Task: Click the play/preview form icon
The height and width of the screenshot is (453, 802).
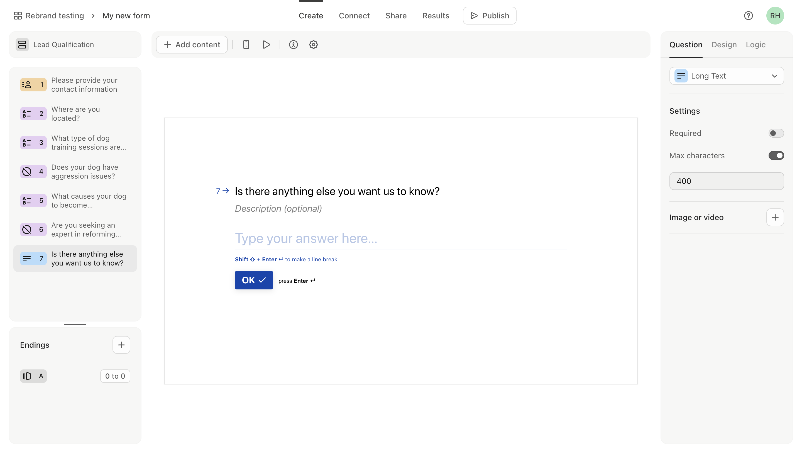Action: [266, 45]
